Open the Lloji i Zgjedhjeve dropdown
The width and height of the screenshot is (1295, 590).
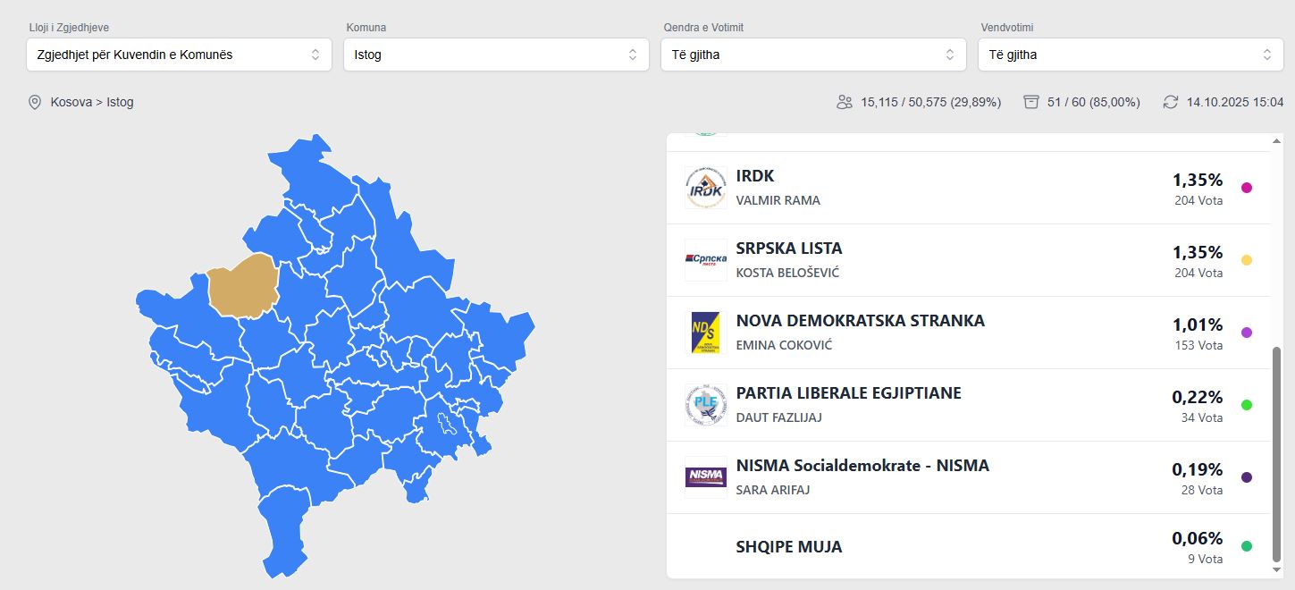click(179, 55)
